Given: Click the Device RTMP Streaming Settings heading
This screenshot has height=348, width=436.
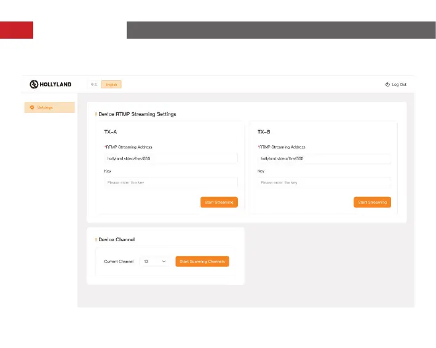Looking at the screenshot, I should 137,114.
